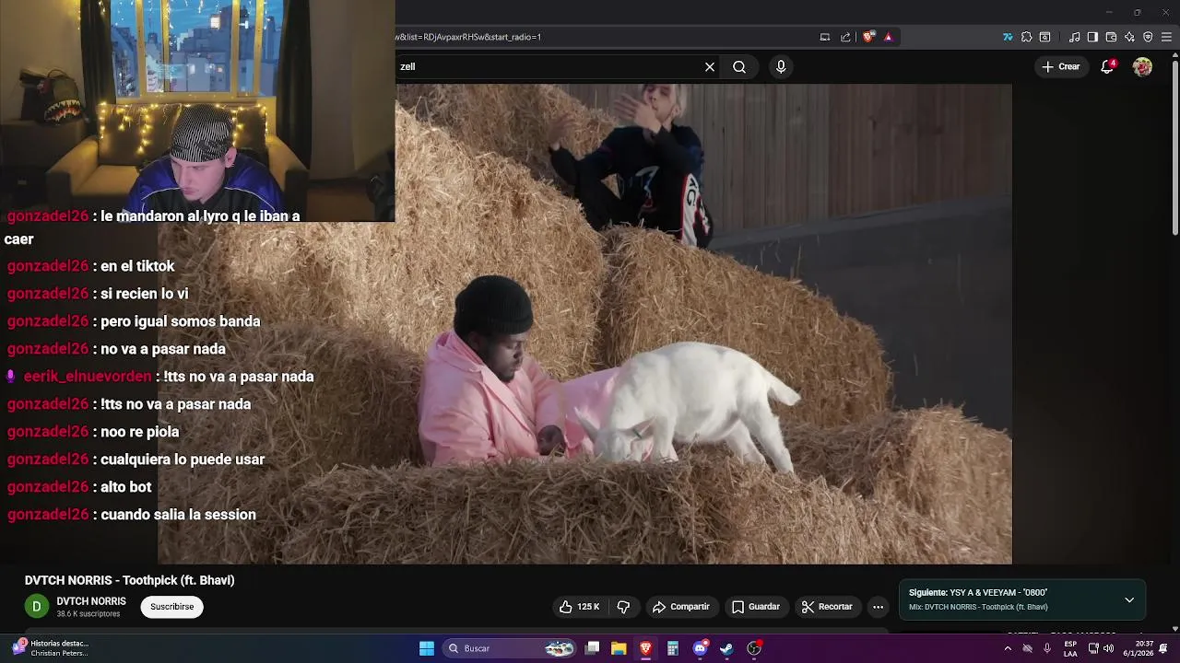
Task: Click the share page icon in the address bar
Action: (x=845, y=37)
